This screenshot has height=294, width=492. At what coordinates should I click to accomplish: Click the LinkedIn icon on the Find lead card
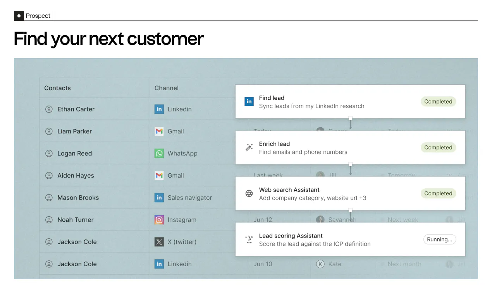249,101
